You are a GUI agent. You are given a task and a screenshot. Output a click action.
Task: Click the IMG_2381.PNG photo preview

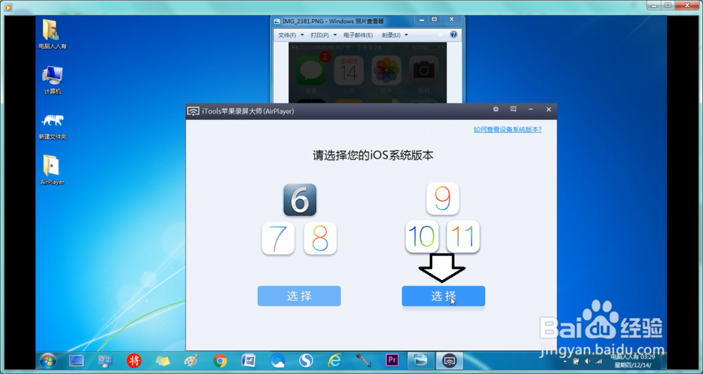tap(367, 73)
